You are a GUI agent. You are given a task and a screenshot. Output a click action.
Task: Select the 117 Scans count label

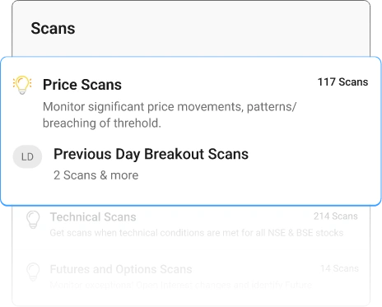[x=342, y=82]
